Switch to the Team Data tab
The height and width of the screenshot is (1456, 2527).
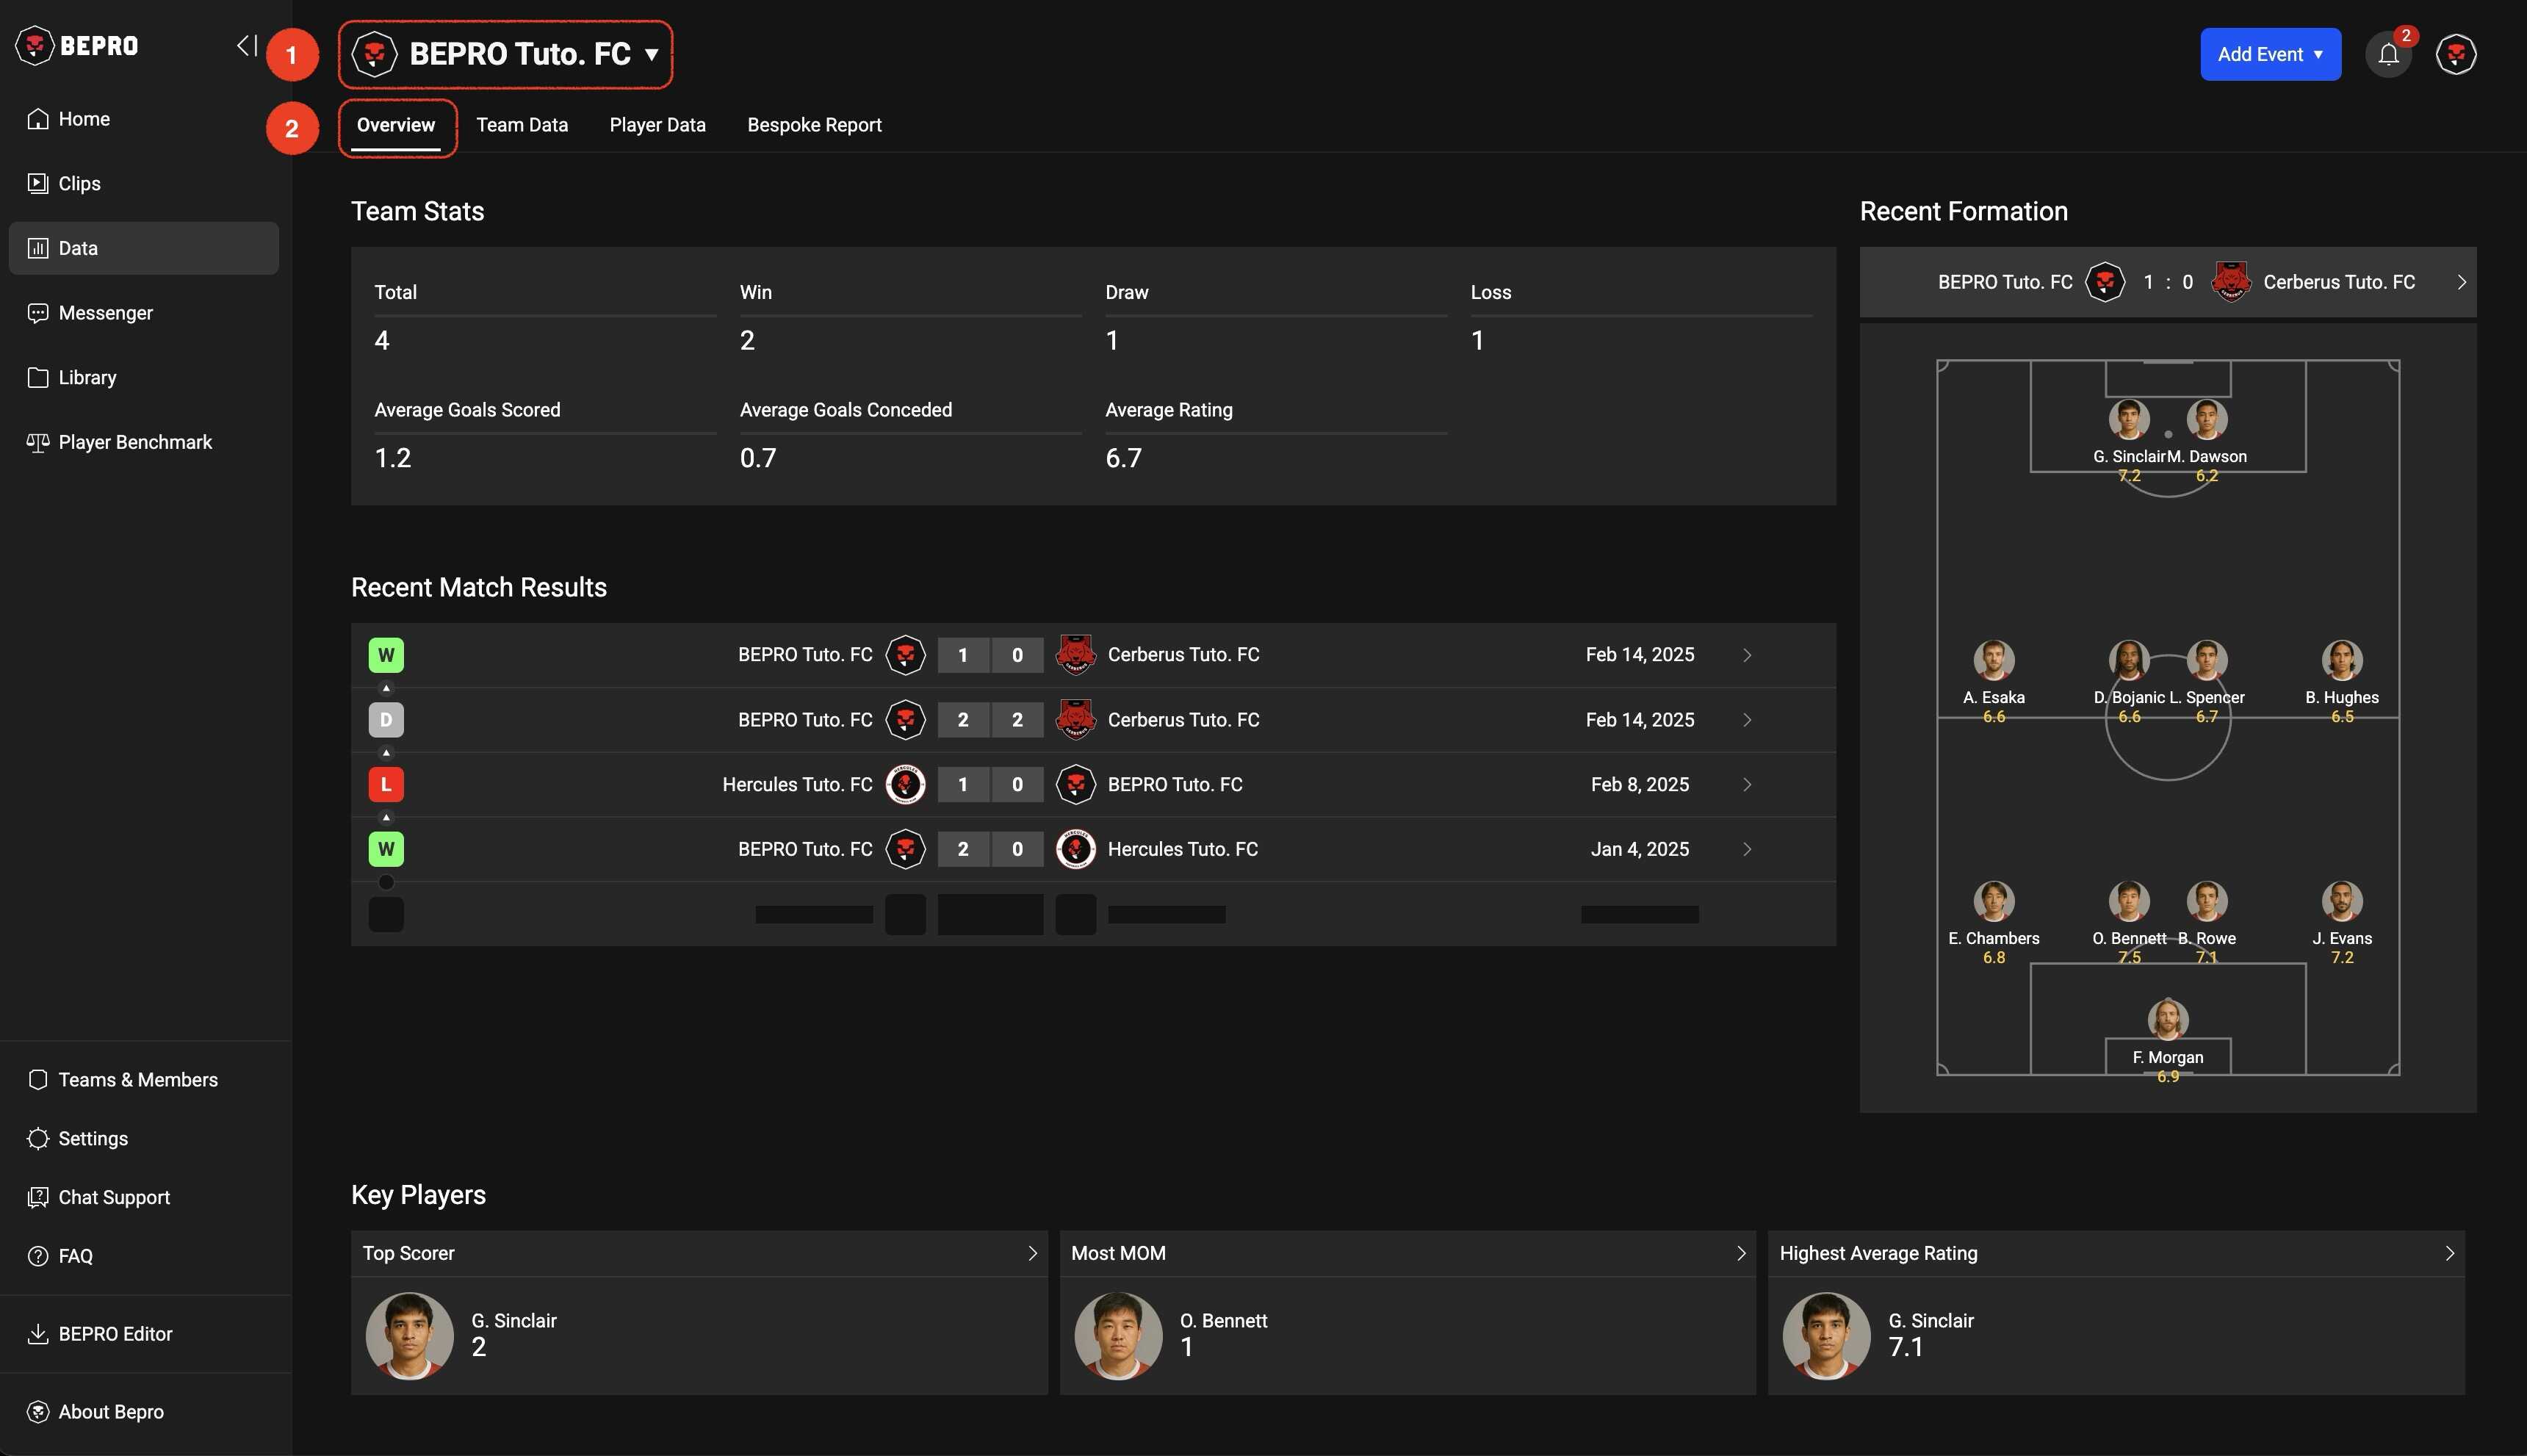tap(522, 125)
